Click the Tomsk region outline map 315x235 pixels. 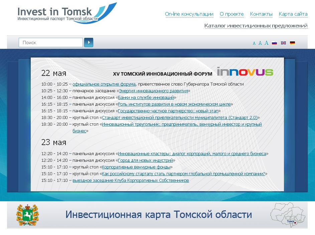point(288,215)
